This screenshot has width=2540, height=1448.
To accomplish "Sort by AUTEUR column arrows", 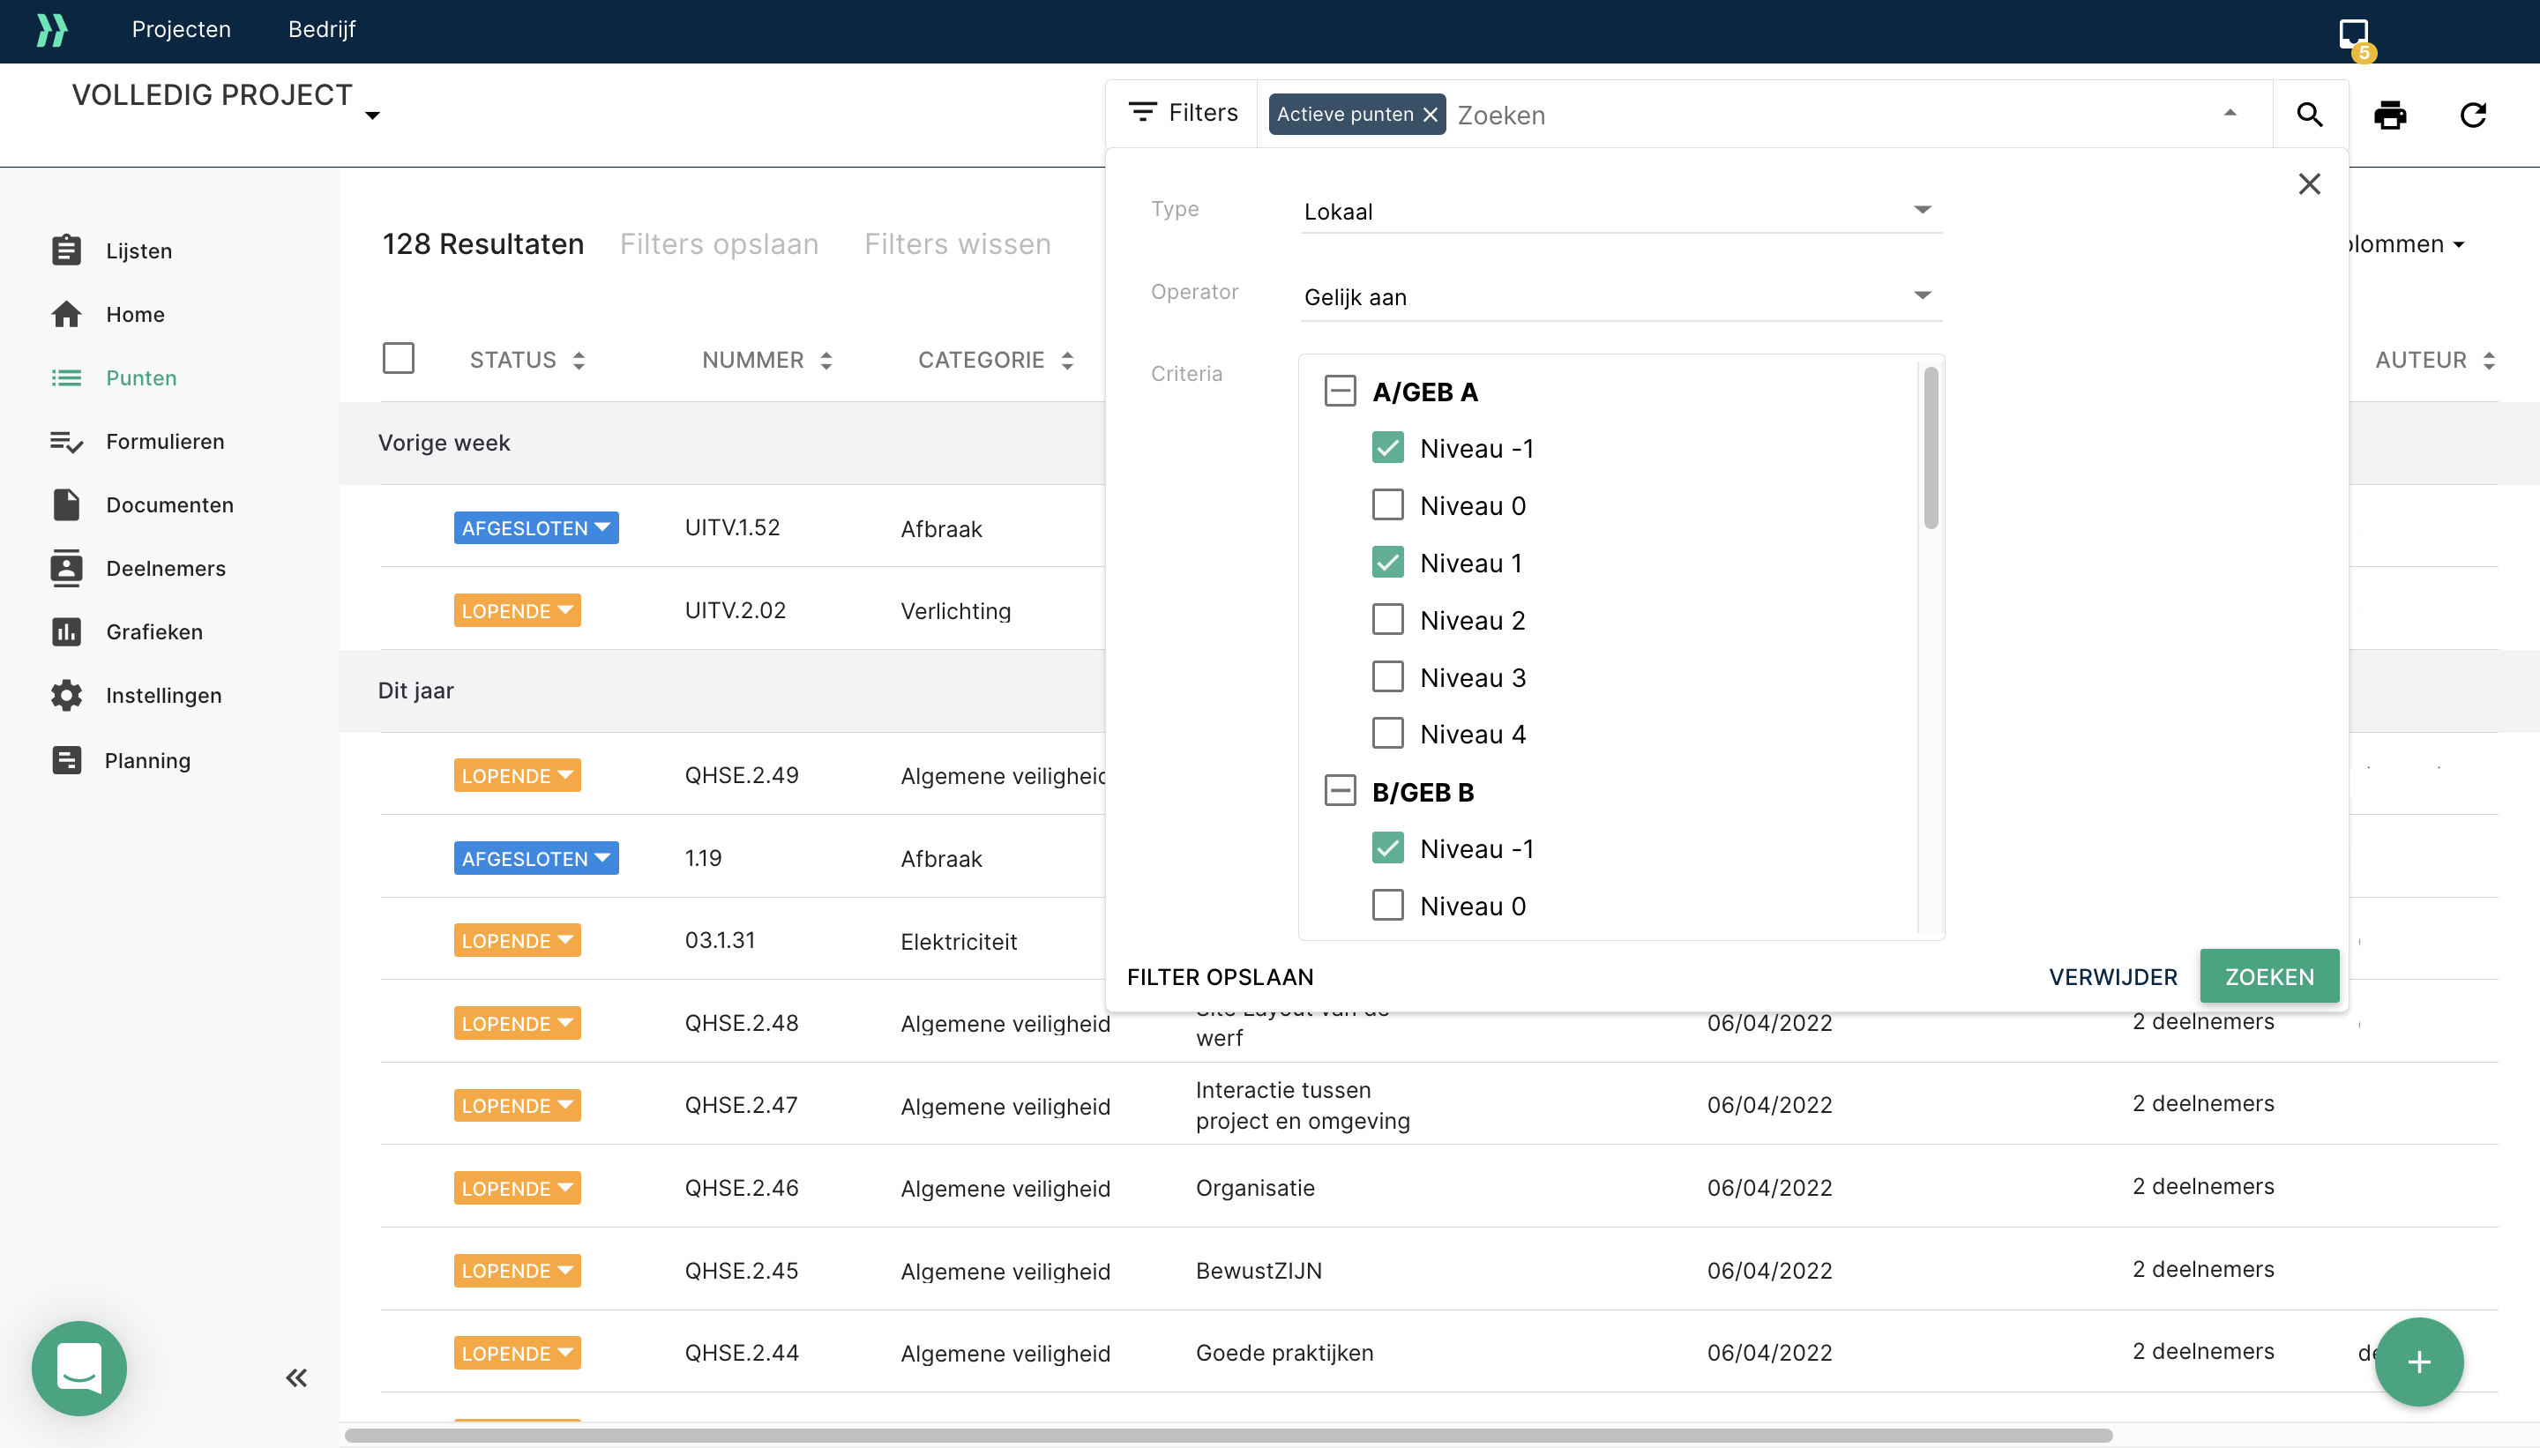I will (2488, 360).
